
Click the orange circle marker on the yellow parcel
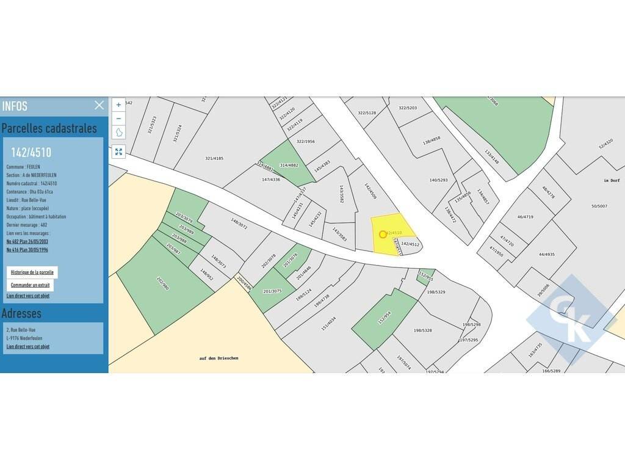[x=383, y=234]
